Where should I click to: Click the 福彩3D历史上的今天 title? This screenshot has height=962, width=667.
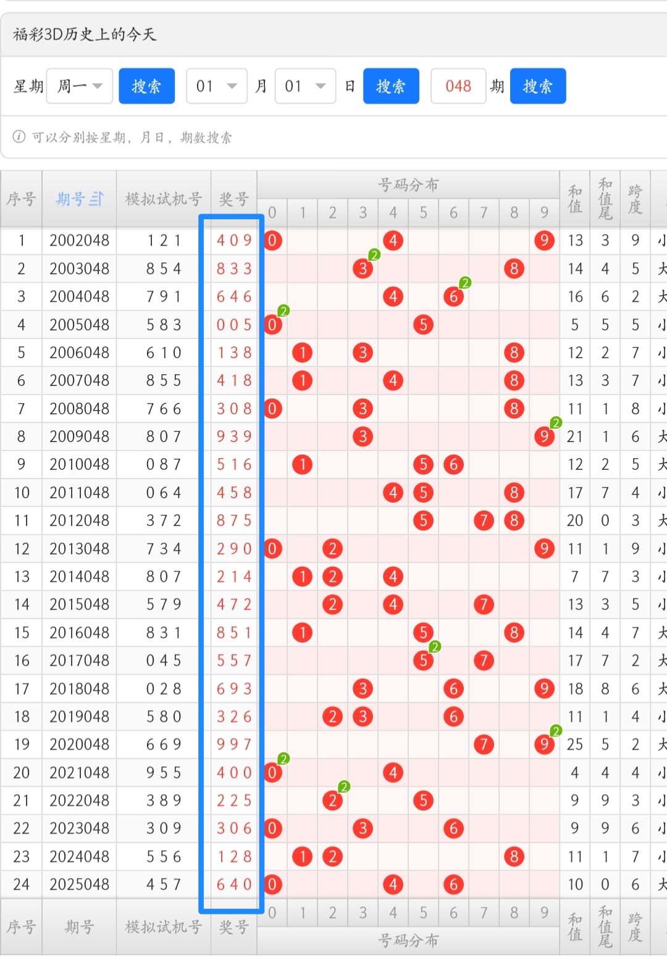click(85, 34)
